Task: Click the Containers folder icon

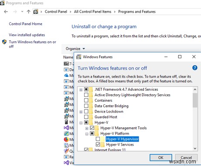Action: [x=91, y=100]
